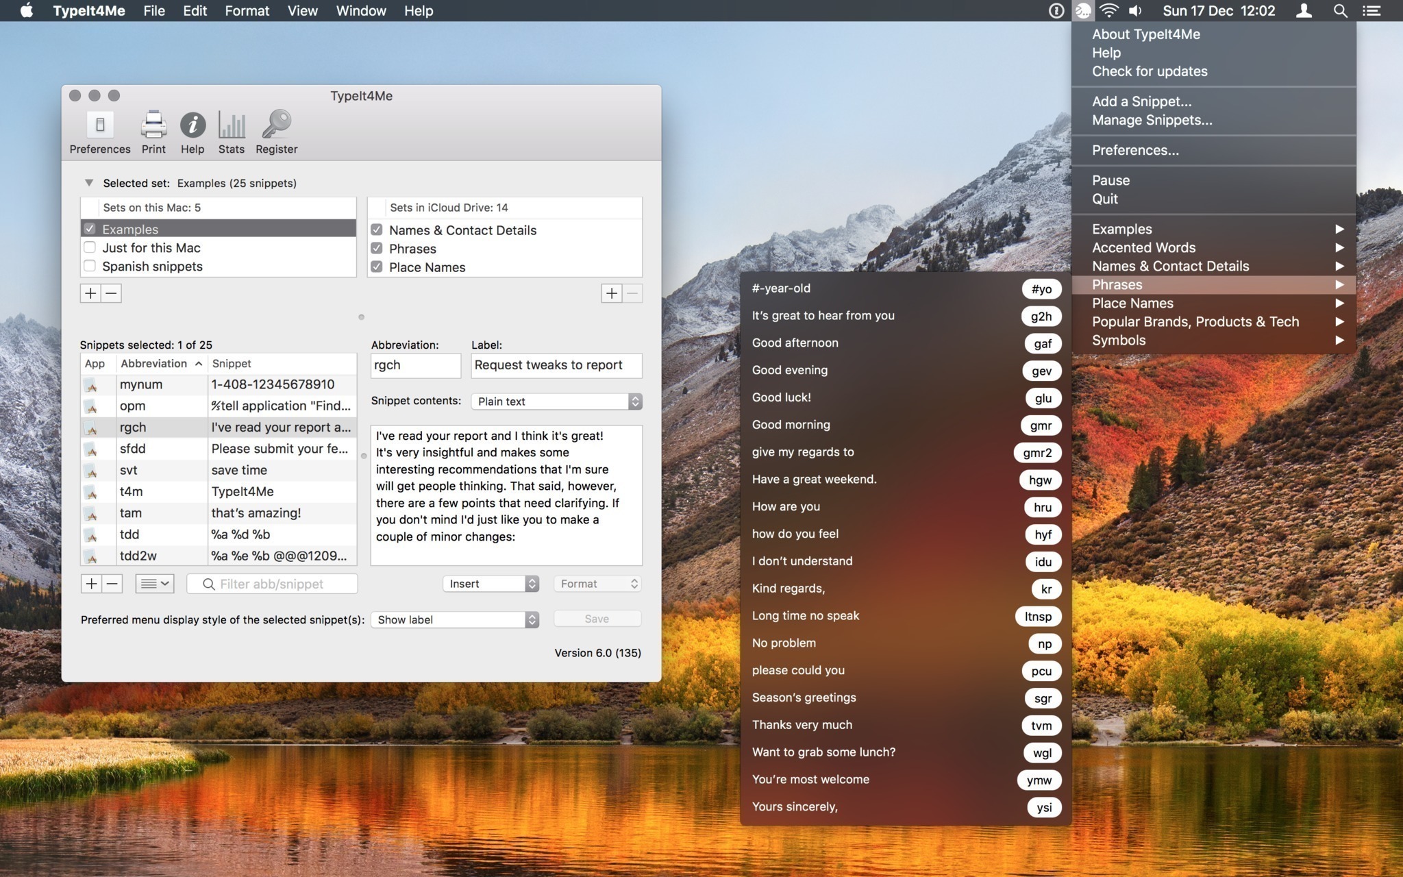Expand the Accented Words submenu
The height and width of the screenshot is (877, 1403).
(1213, 247)
